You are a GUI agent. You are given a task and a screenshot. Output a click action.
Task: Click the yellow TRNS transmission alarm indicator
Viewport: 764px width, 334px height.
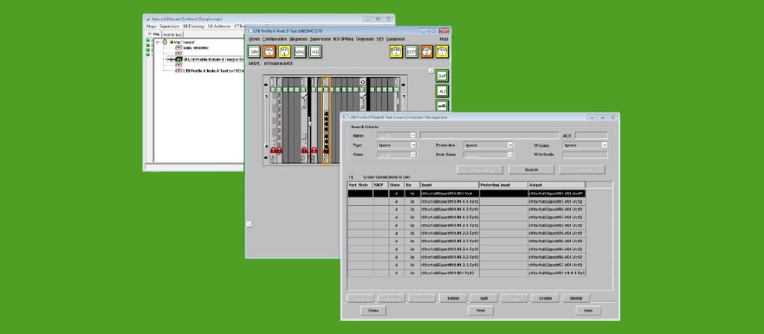(x=442, y=51)
